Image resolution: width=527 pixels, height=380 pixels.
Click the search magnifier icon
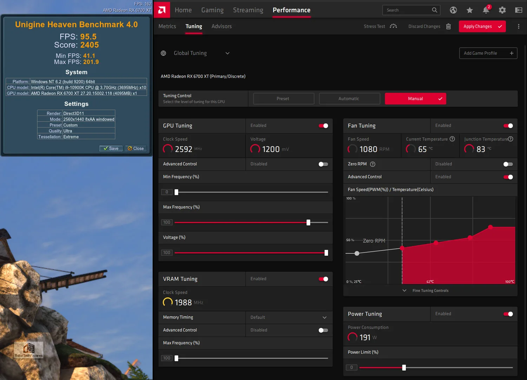(435, 10)
